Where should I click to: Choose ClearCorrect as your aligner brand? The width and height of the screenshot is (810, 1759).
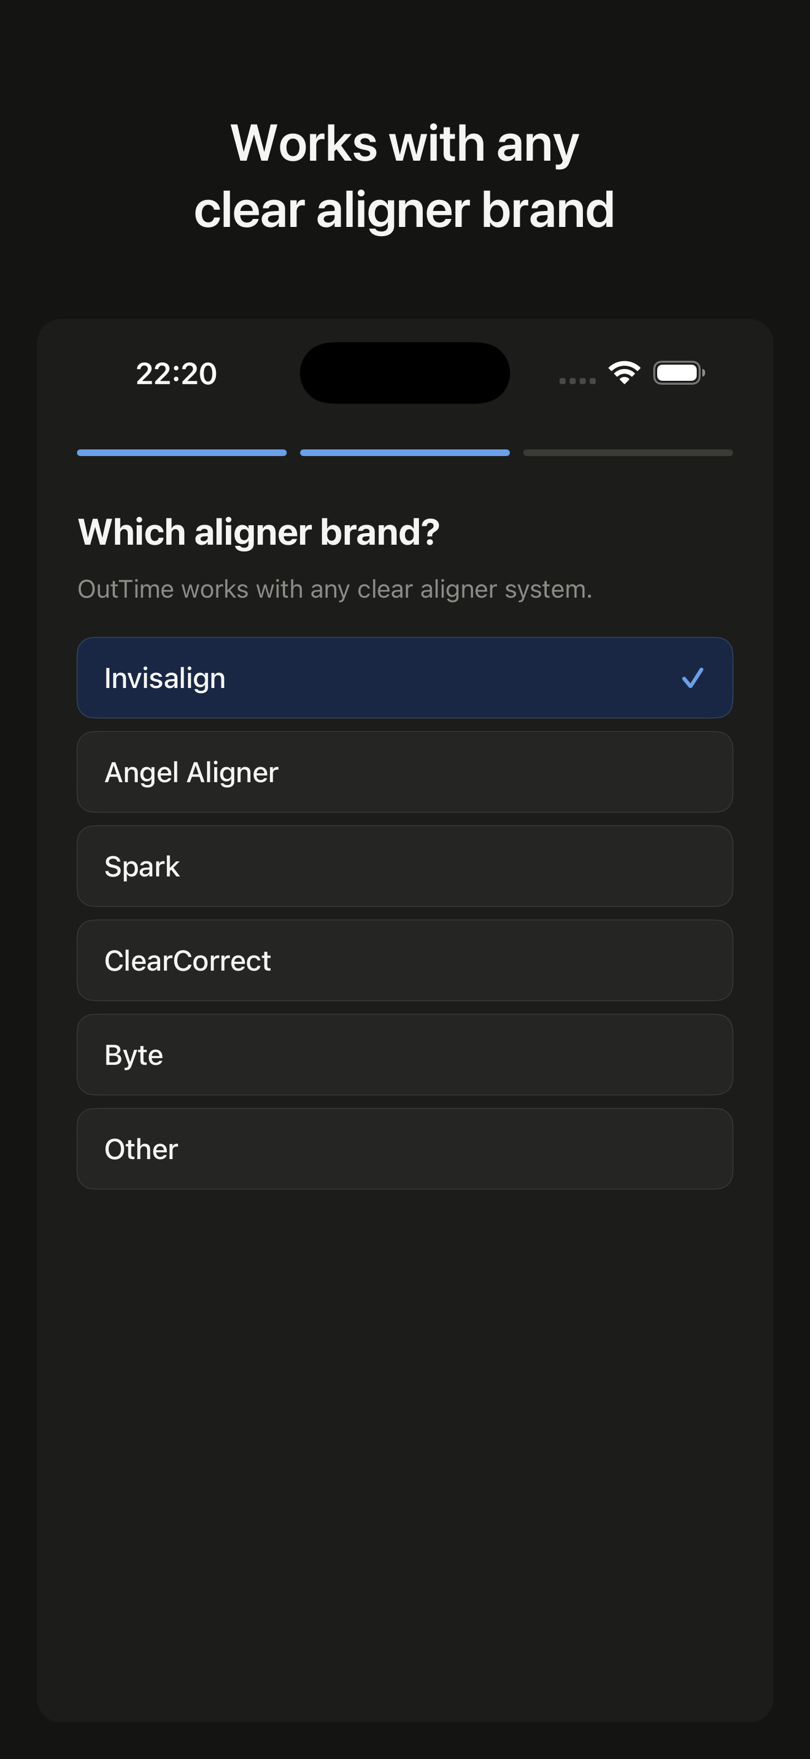(x=404, y=960)
